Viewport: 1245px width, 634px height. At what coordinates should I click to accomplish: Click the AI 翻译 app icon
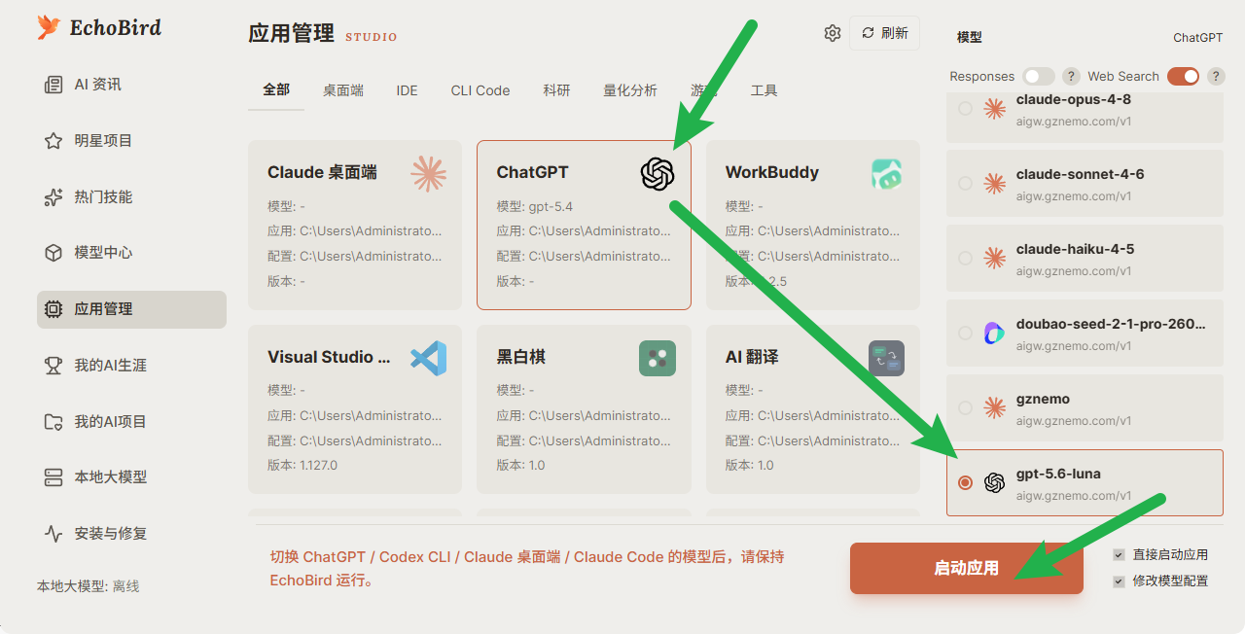(x=886, y=358)
